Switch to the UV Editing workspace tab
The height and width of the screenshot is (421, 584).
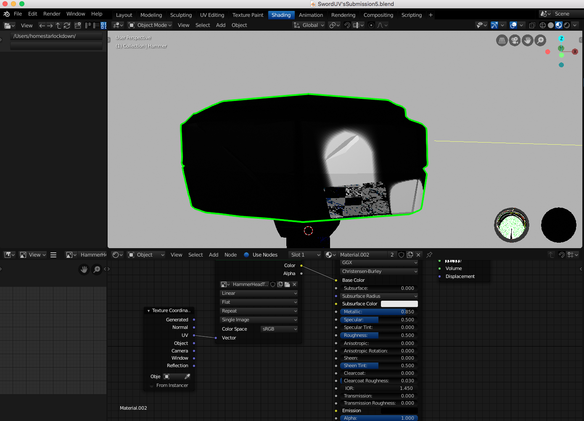click(212, 15)
